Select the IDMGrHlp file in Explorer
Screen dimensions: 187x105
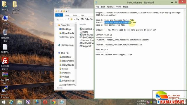(86, 37)
